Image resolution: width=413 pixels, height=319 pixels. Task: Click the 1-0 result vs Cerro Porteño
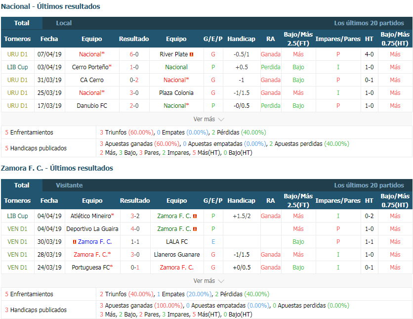pyautogui.click(x=134, y=67)
